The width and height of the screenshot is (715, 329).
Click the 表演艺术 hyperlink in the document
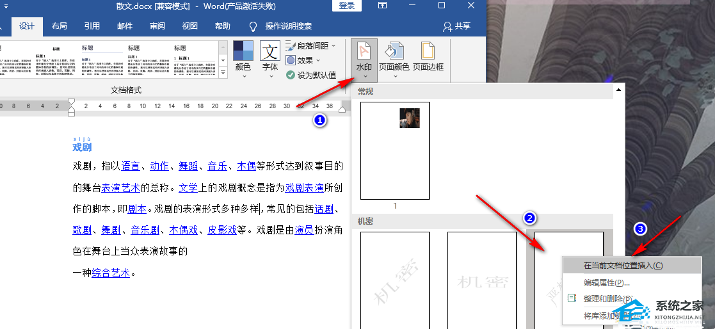click(121, 188)
